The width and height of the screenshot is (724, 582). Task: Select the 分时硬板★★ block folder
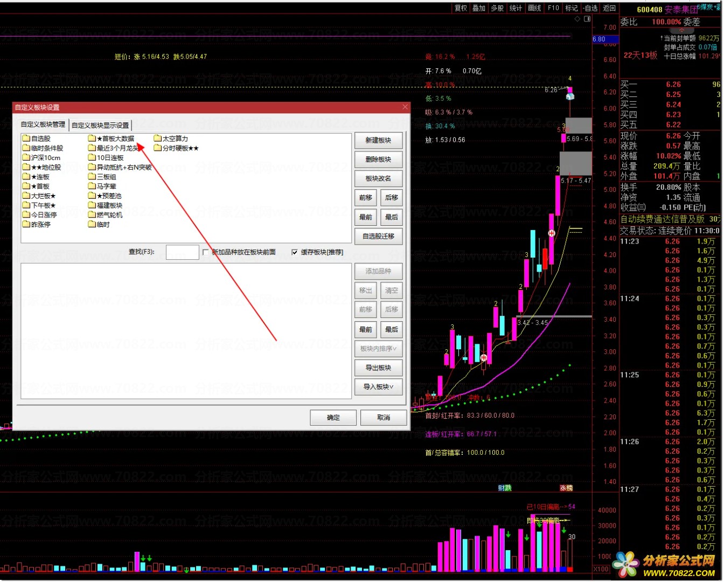[177, 148]
